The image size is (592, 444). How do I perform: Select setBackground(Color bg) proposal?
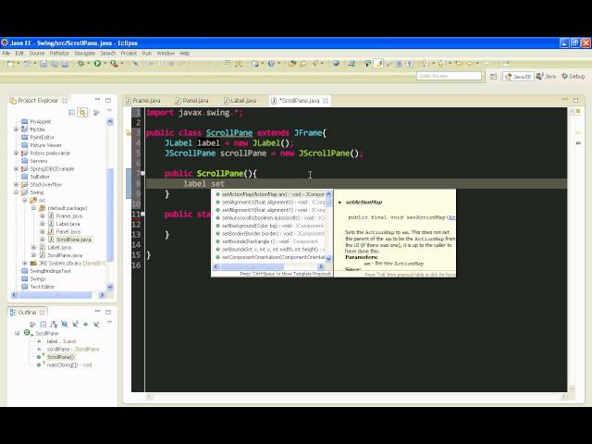pos(269,226)
